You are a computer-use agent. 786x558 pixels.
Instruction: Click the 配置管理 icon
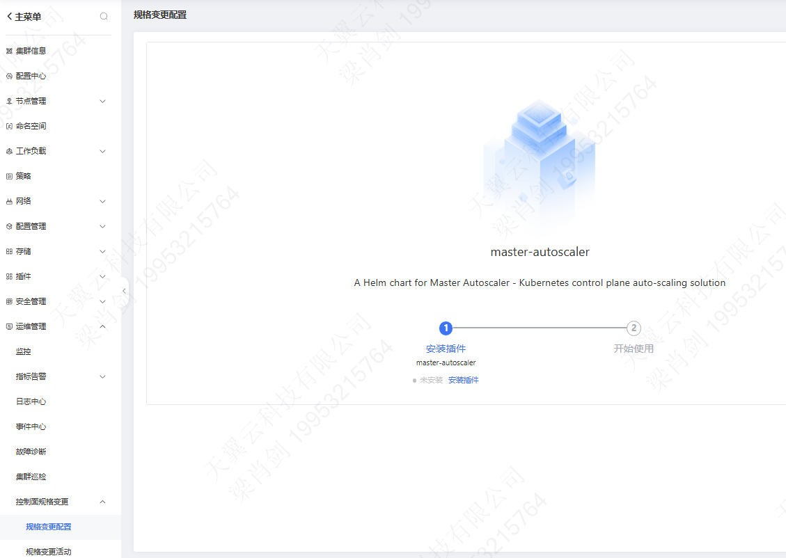pos(9,226)
